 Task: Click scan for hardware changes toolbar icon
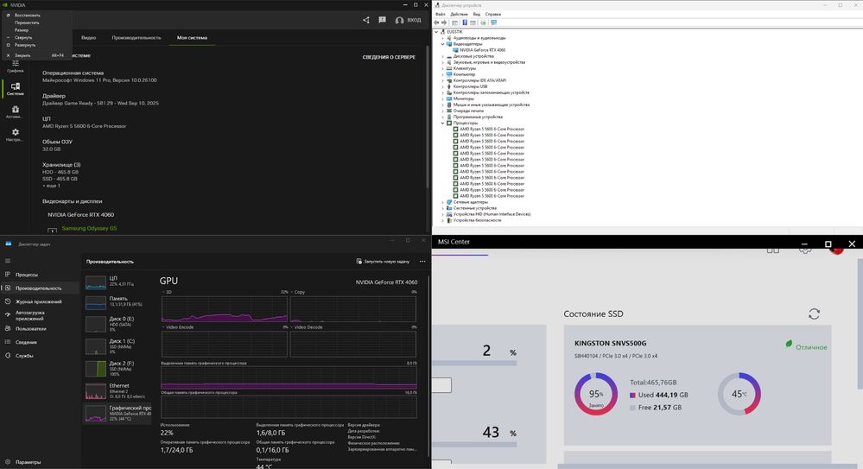click(483, 22)
